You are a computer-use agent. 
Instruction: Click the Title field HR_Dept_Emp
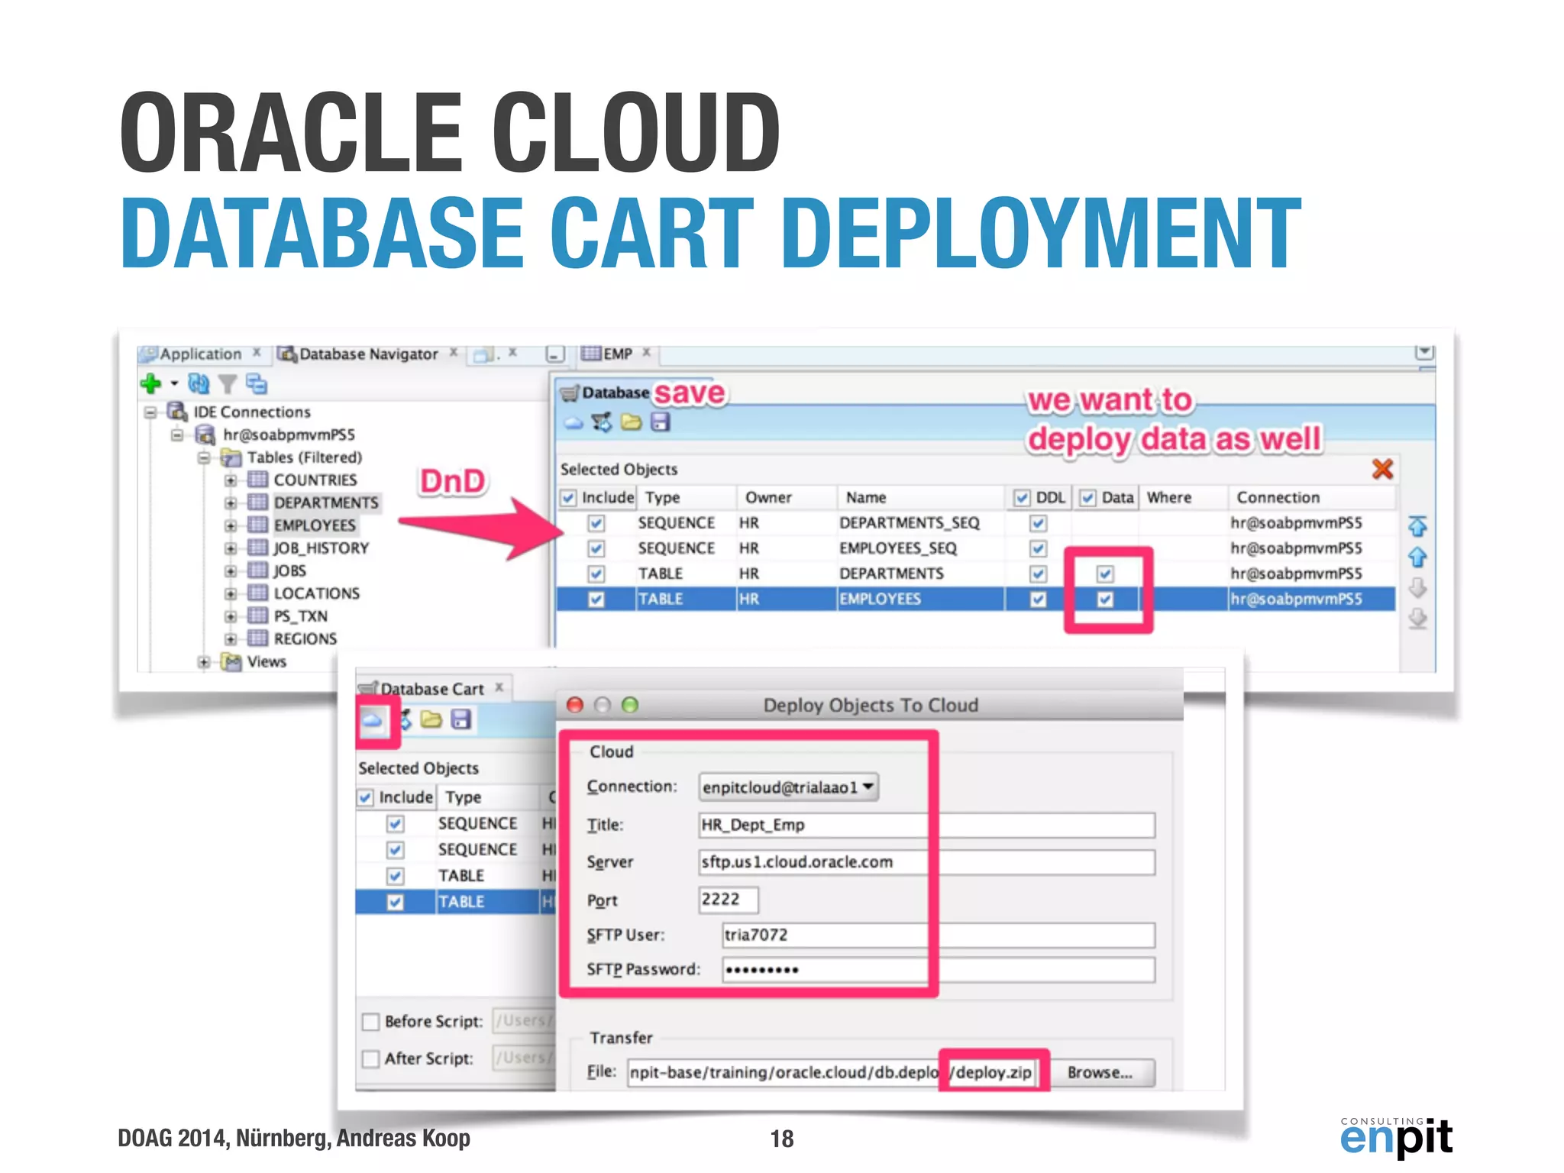coord(927,826)
